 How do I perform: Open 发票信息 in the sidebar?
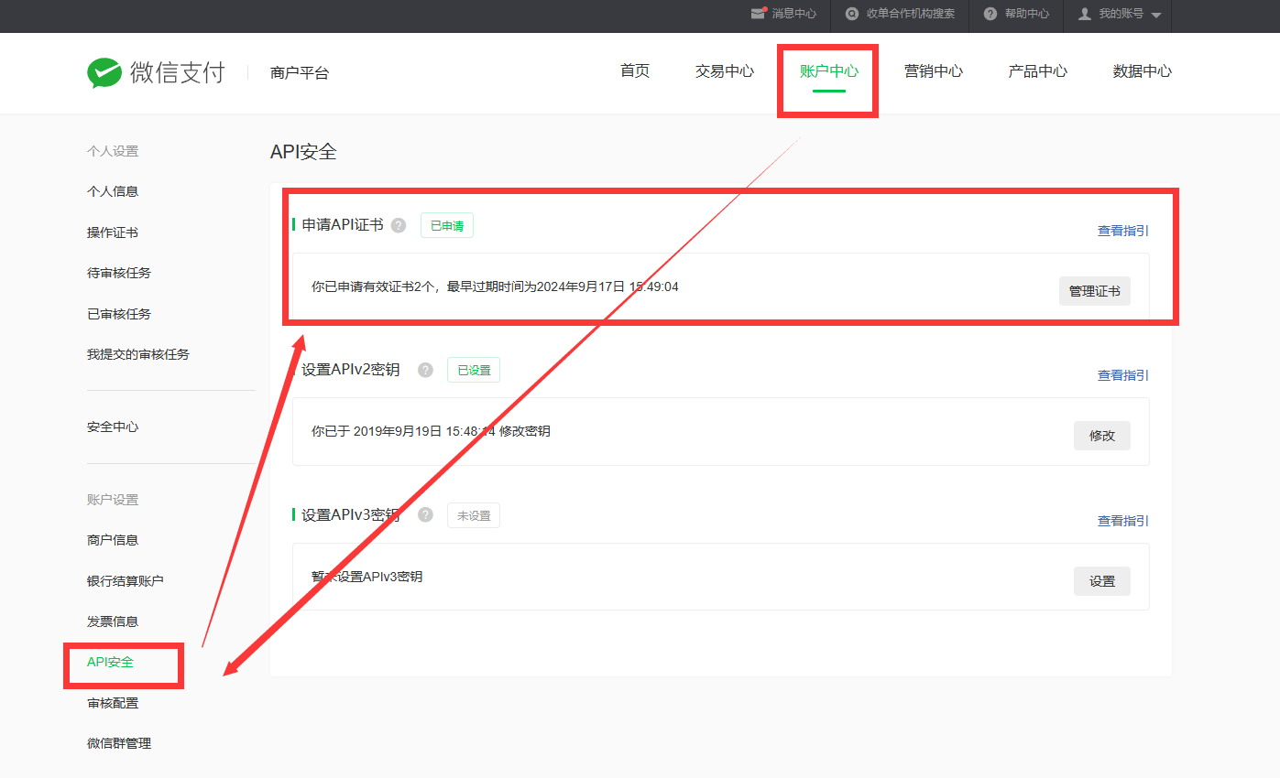coord(113,621)
